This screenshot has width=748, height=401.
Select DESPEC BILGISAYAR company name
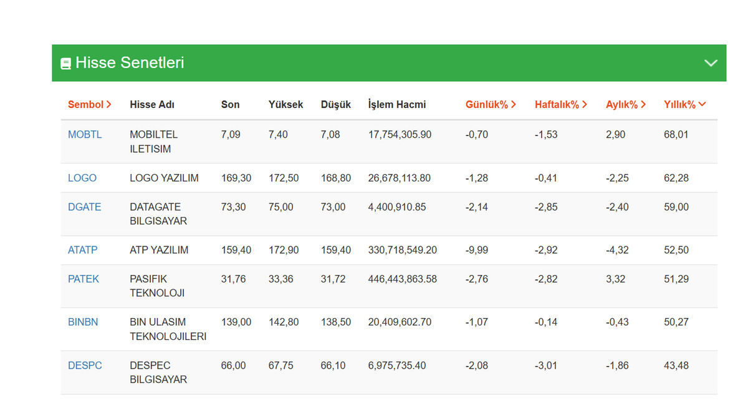click(158, 372)
